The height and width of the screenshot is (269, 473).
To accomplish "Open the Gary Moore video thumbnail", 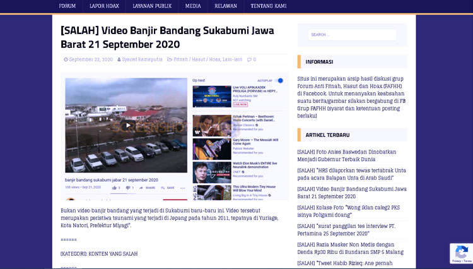I will pyautogui.click(x=212, y=149).
